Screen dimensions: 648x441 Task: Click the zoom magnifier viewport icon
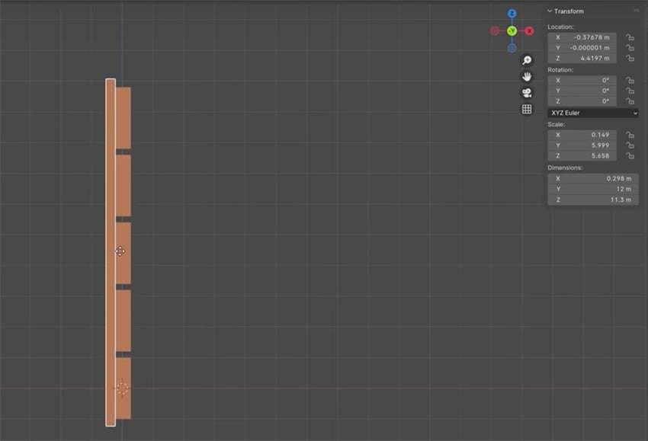pyautogui.click(x=527, y=60)
